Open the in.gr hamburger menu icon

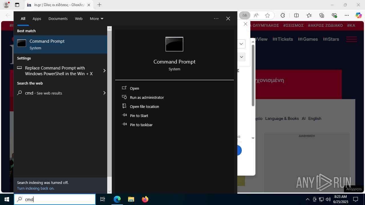tap(351, 39)
